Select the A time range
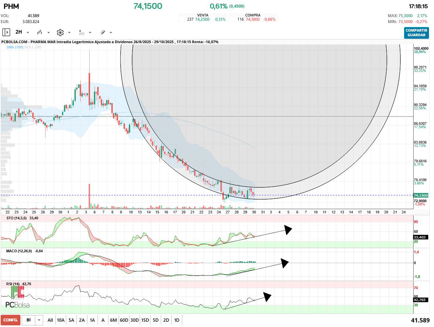 point(103,320)
